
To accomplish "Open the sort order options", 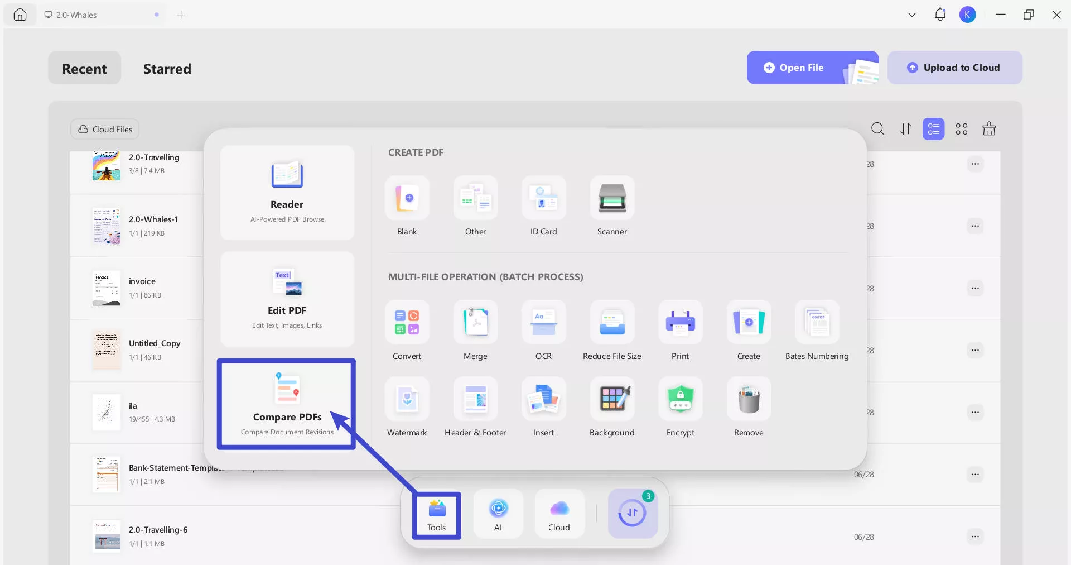I will (x=905, y=129).
